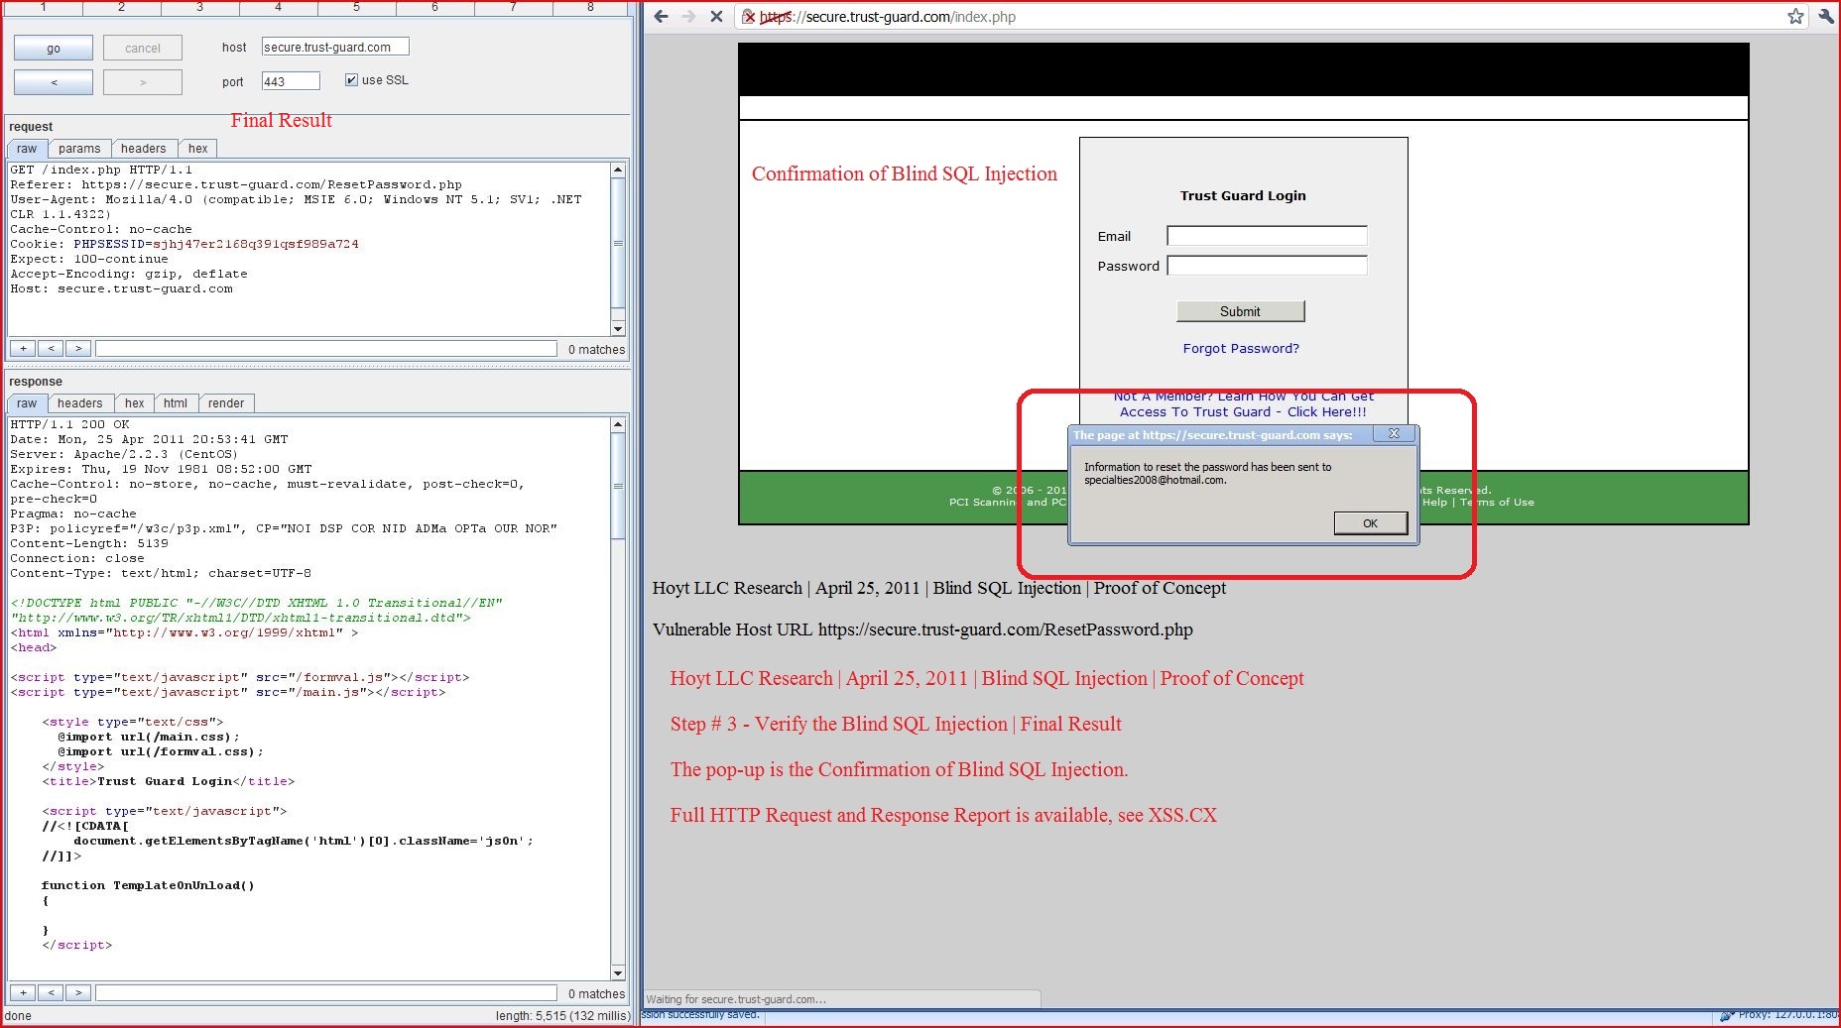The width and height of the screenshot is (1841, 1028).
Task: Click Access To Trust Guard link
Action: (1243, 412)
